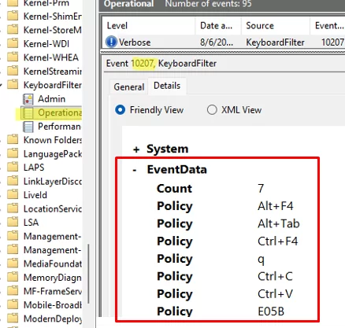This screenshot has height=328, width=345.
Task: Click the System heading text
Action: [x=168, y=149]
